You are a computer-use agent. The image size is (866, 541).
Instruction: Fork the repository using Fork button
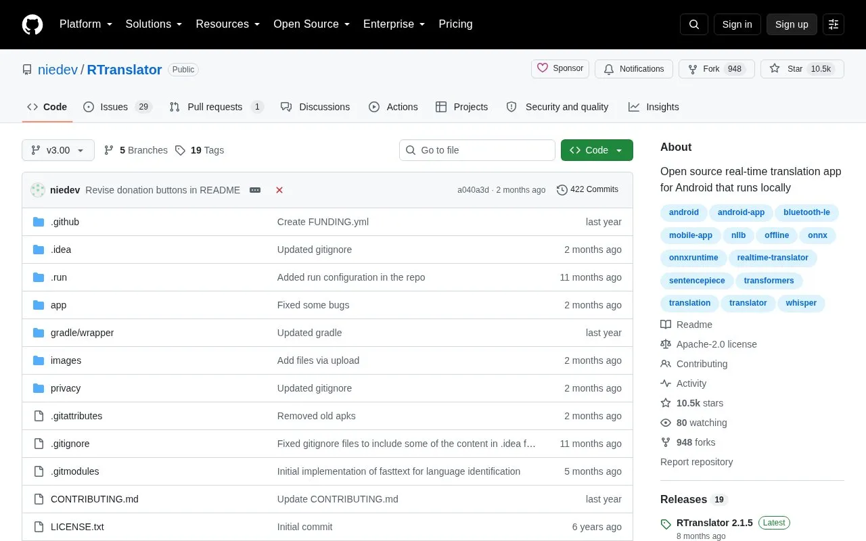716,69
